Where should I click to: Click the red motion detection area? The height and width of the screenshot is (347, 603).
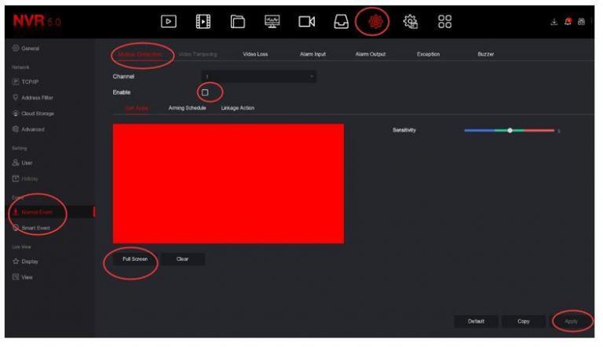[x=228, y=183]
